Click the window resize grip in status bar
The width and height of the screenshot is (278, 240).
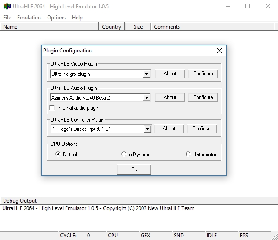point(274,236)
